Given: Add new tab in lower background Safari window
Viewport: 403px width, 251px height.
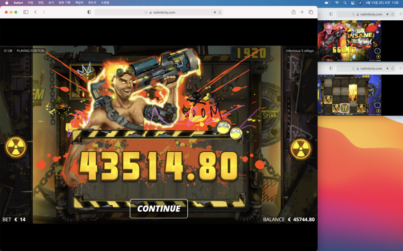Looking at the screenshot, I should 401,69.
